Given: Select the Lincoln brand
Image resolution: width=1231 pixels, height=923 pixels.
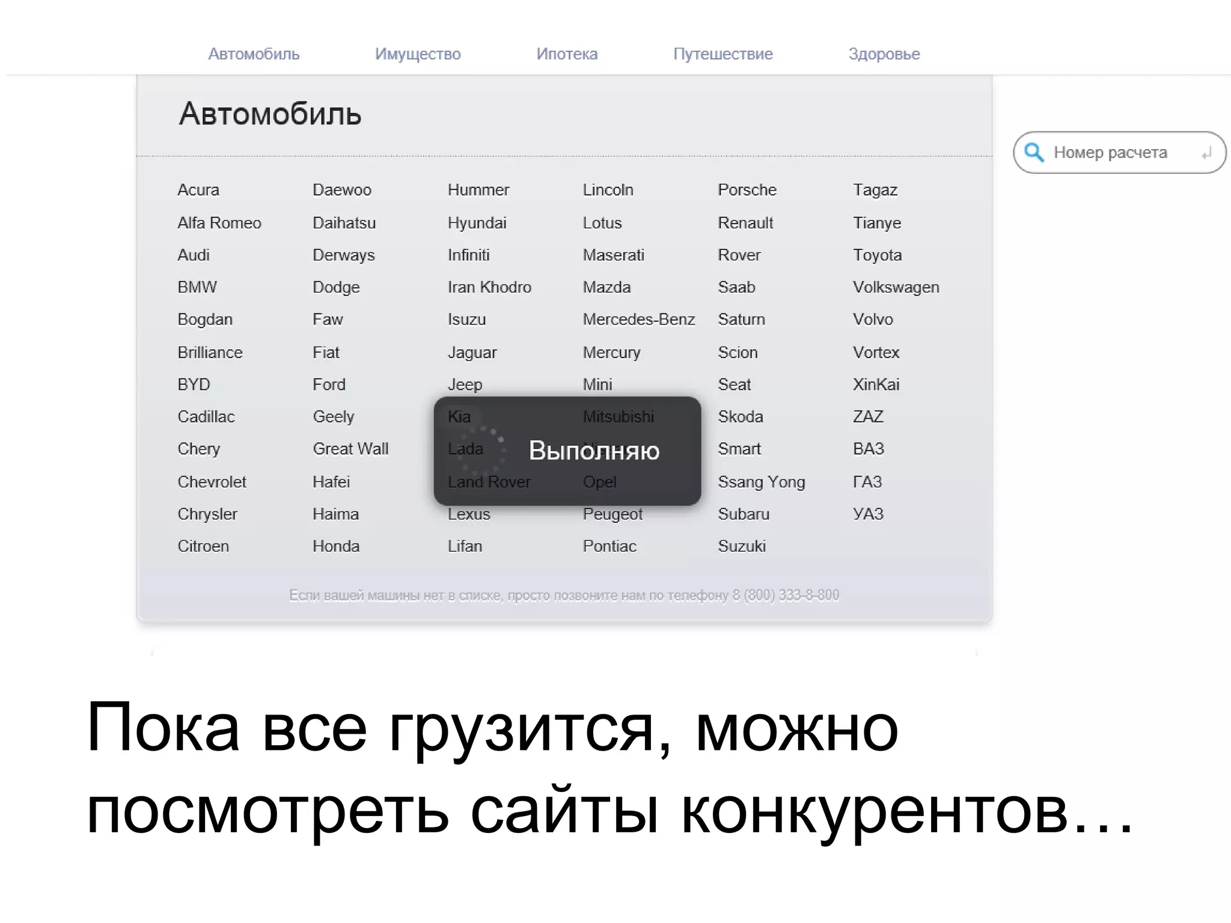Looking at the screenshot, I should 608,190.
